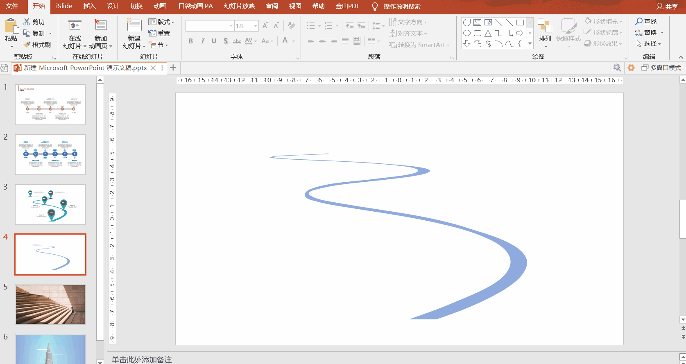
Task: Open the 版式 layout dropdown
Action: 161,22
